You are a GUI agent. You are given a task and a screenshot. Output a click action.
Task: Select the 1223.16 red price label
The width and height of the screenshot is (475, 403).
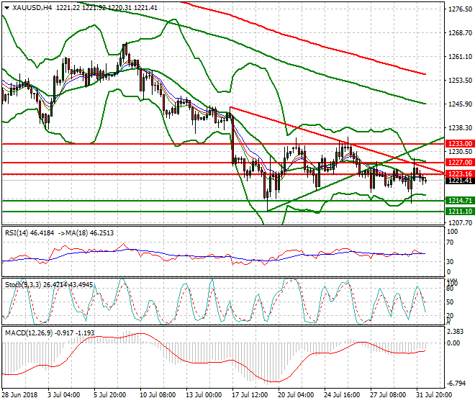tap(460, 174)
